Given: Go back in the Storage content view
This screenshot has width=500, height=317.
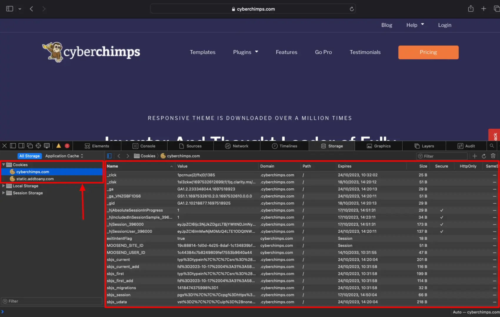Looking at the screenshot, I should click(x=119, y=156).
